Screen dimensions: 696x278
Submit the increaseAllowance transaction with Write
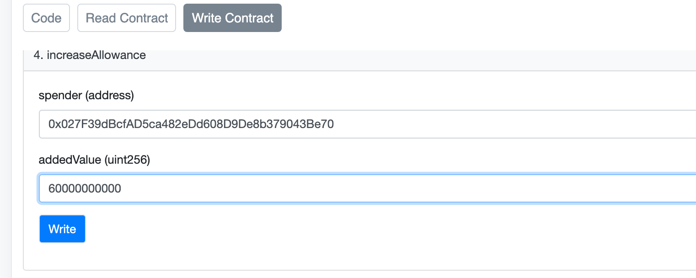click(x=62, y=229)
